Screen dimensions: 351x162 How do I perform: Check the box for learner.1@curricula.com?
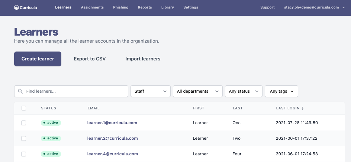tap(23, 123)
